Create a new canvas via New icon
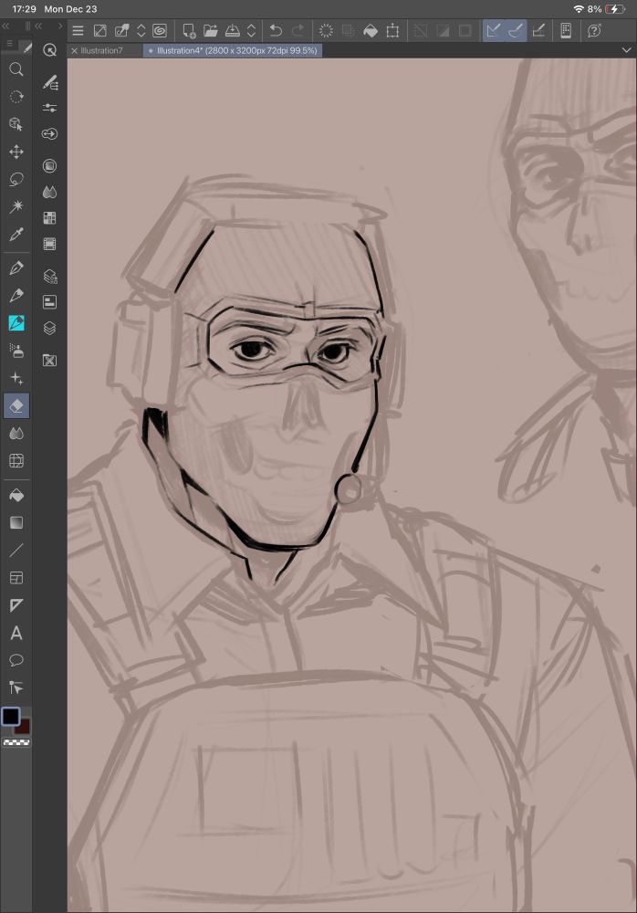The image size is (637, 913). pos(189,31)
